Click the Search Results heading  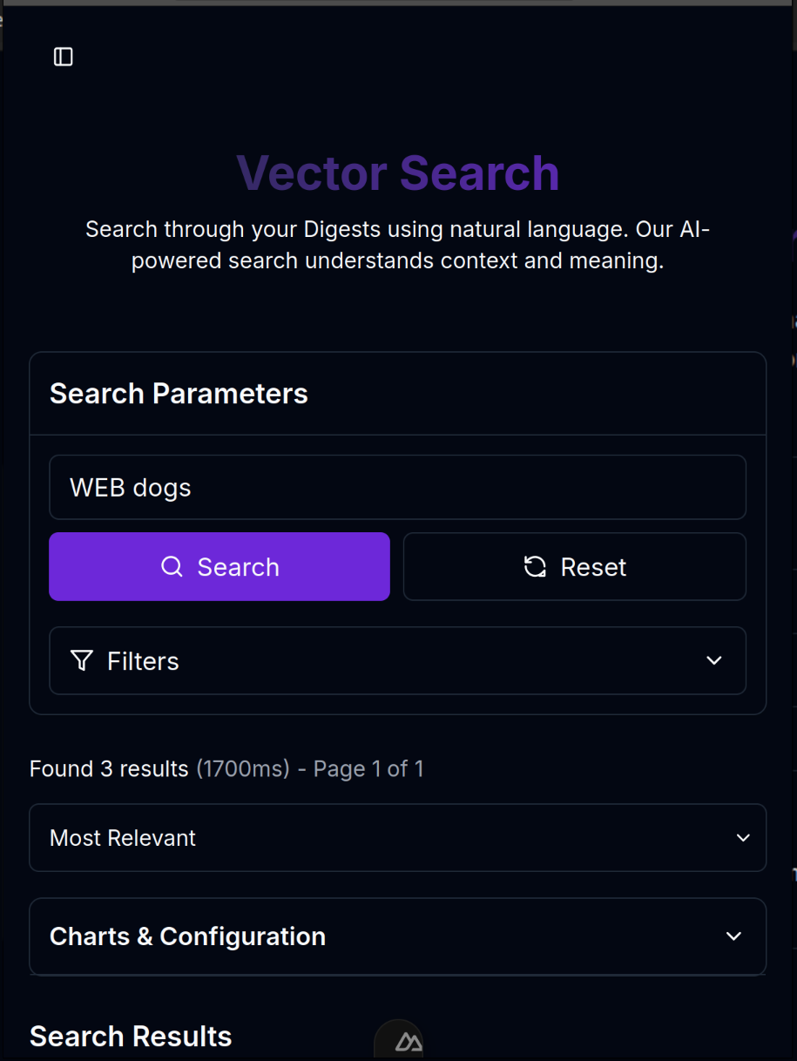tap(131, 1037)
